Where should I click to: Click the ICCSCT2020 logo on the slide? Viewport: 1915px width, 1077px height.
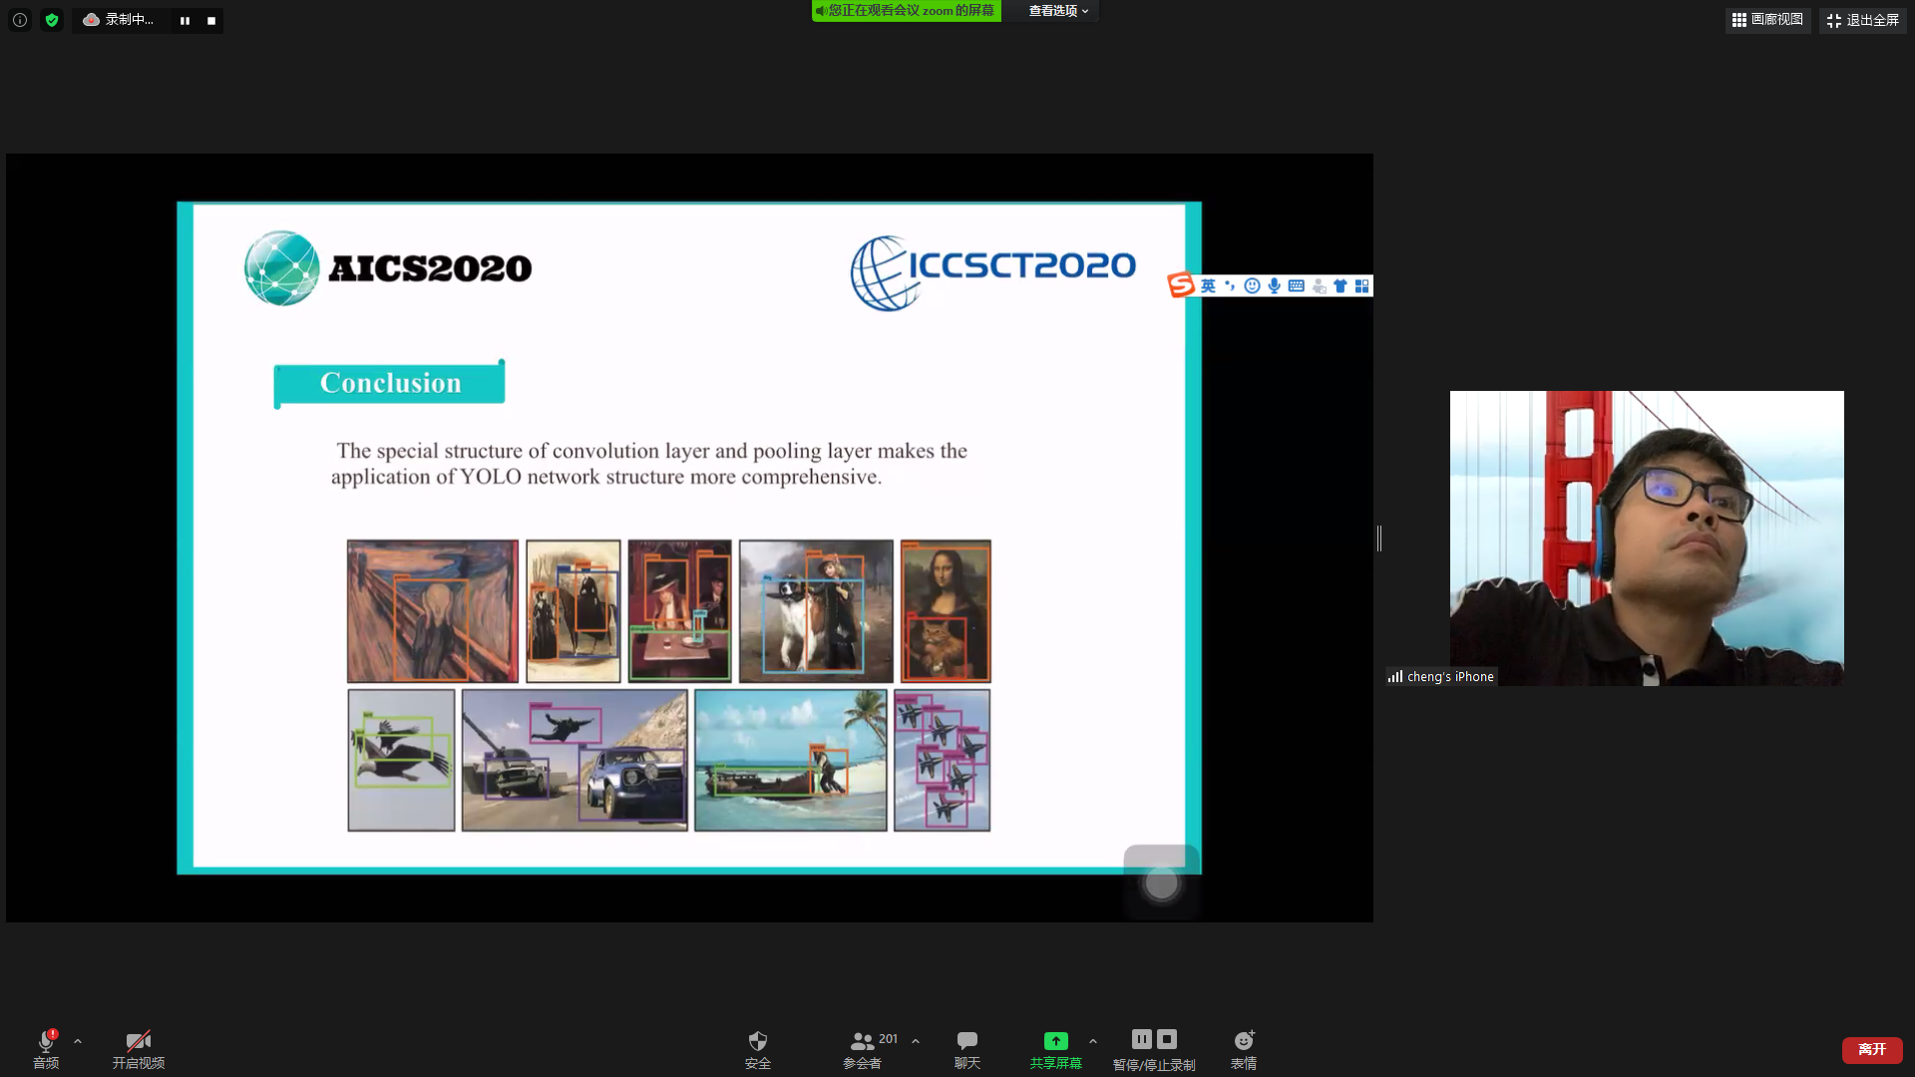tap(993, 271)
